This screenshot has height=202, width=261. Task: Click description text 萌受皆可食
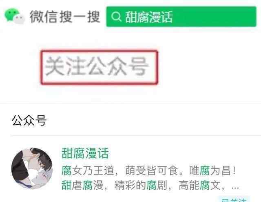(152, 171)
